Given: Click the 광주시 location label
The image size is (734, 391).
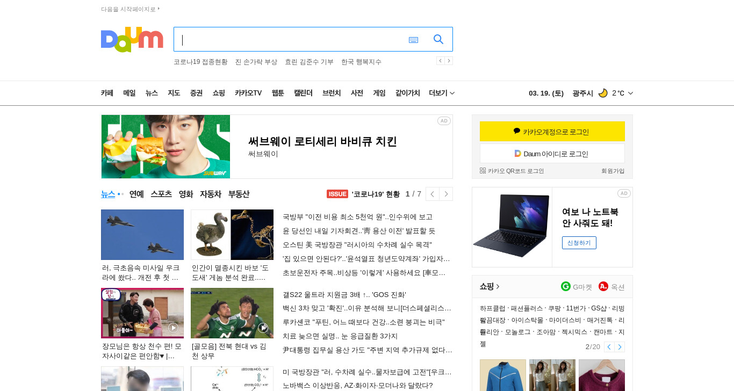Looking at the screenshot, I should [x=582, y=93].
